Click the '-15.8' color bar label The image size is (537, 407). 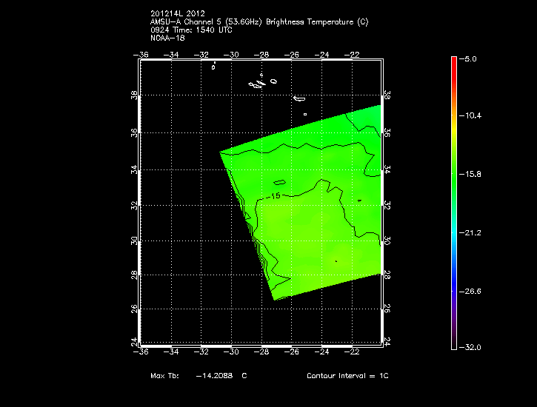coord(473,175)
